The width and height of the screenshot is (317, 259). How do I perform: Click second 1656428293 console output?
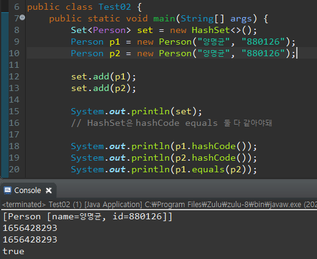pyautogui.click(x=30, y=239)
